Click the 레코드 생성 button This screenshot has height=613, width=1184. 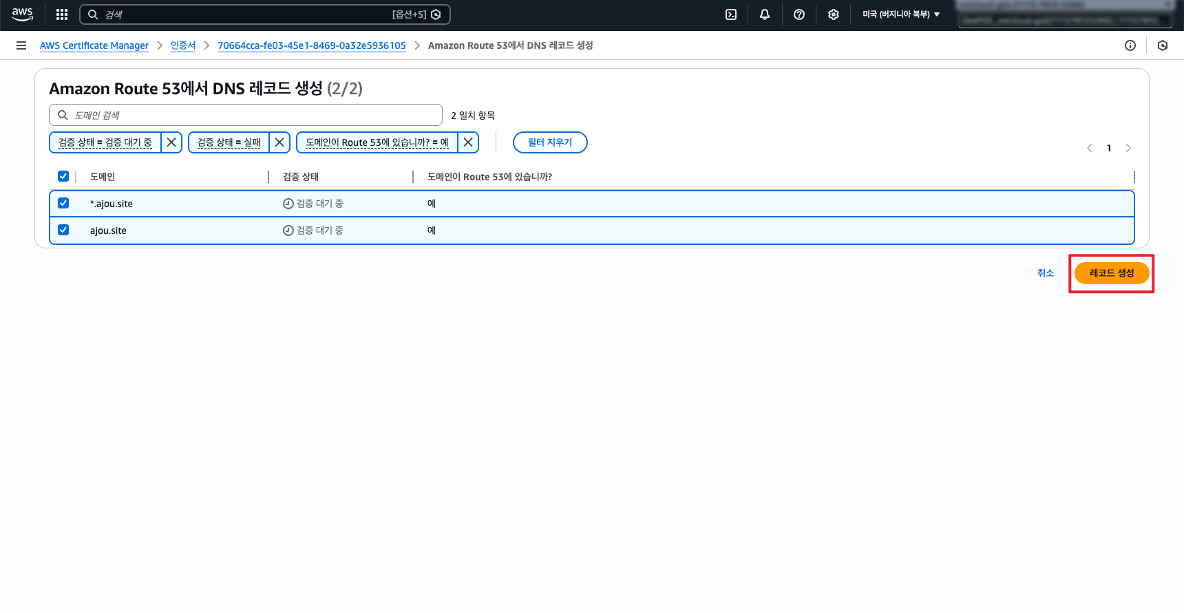pyautogui.click(x=1112, y=273)
